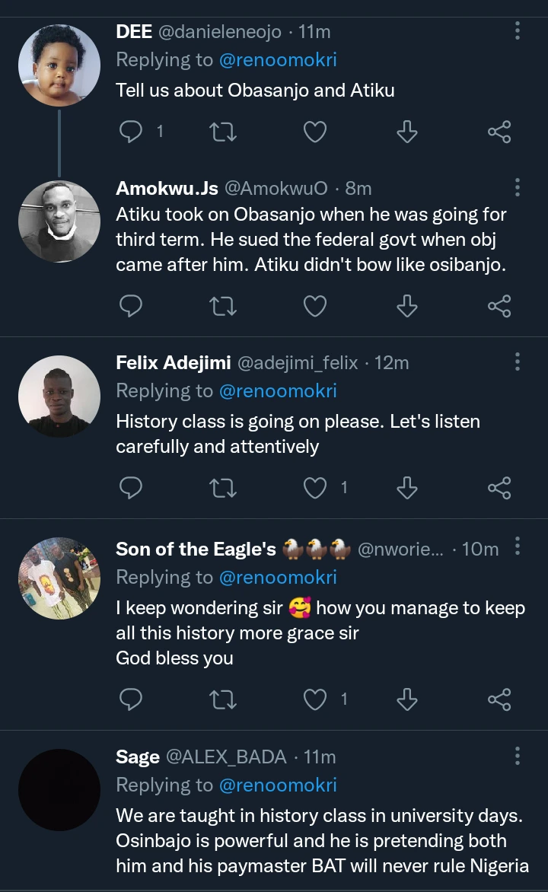
Task: Reply to DEE's tweet about Obasanjo
Action: 132,132
